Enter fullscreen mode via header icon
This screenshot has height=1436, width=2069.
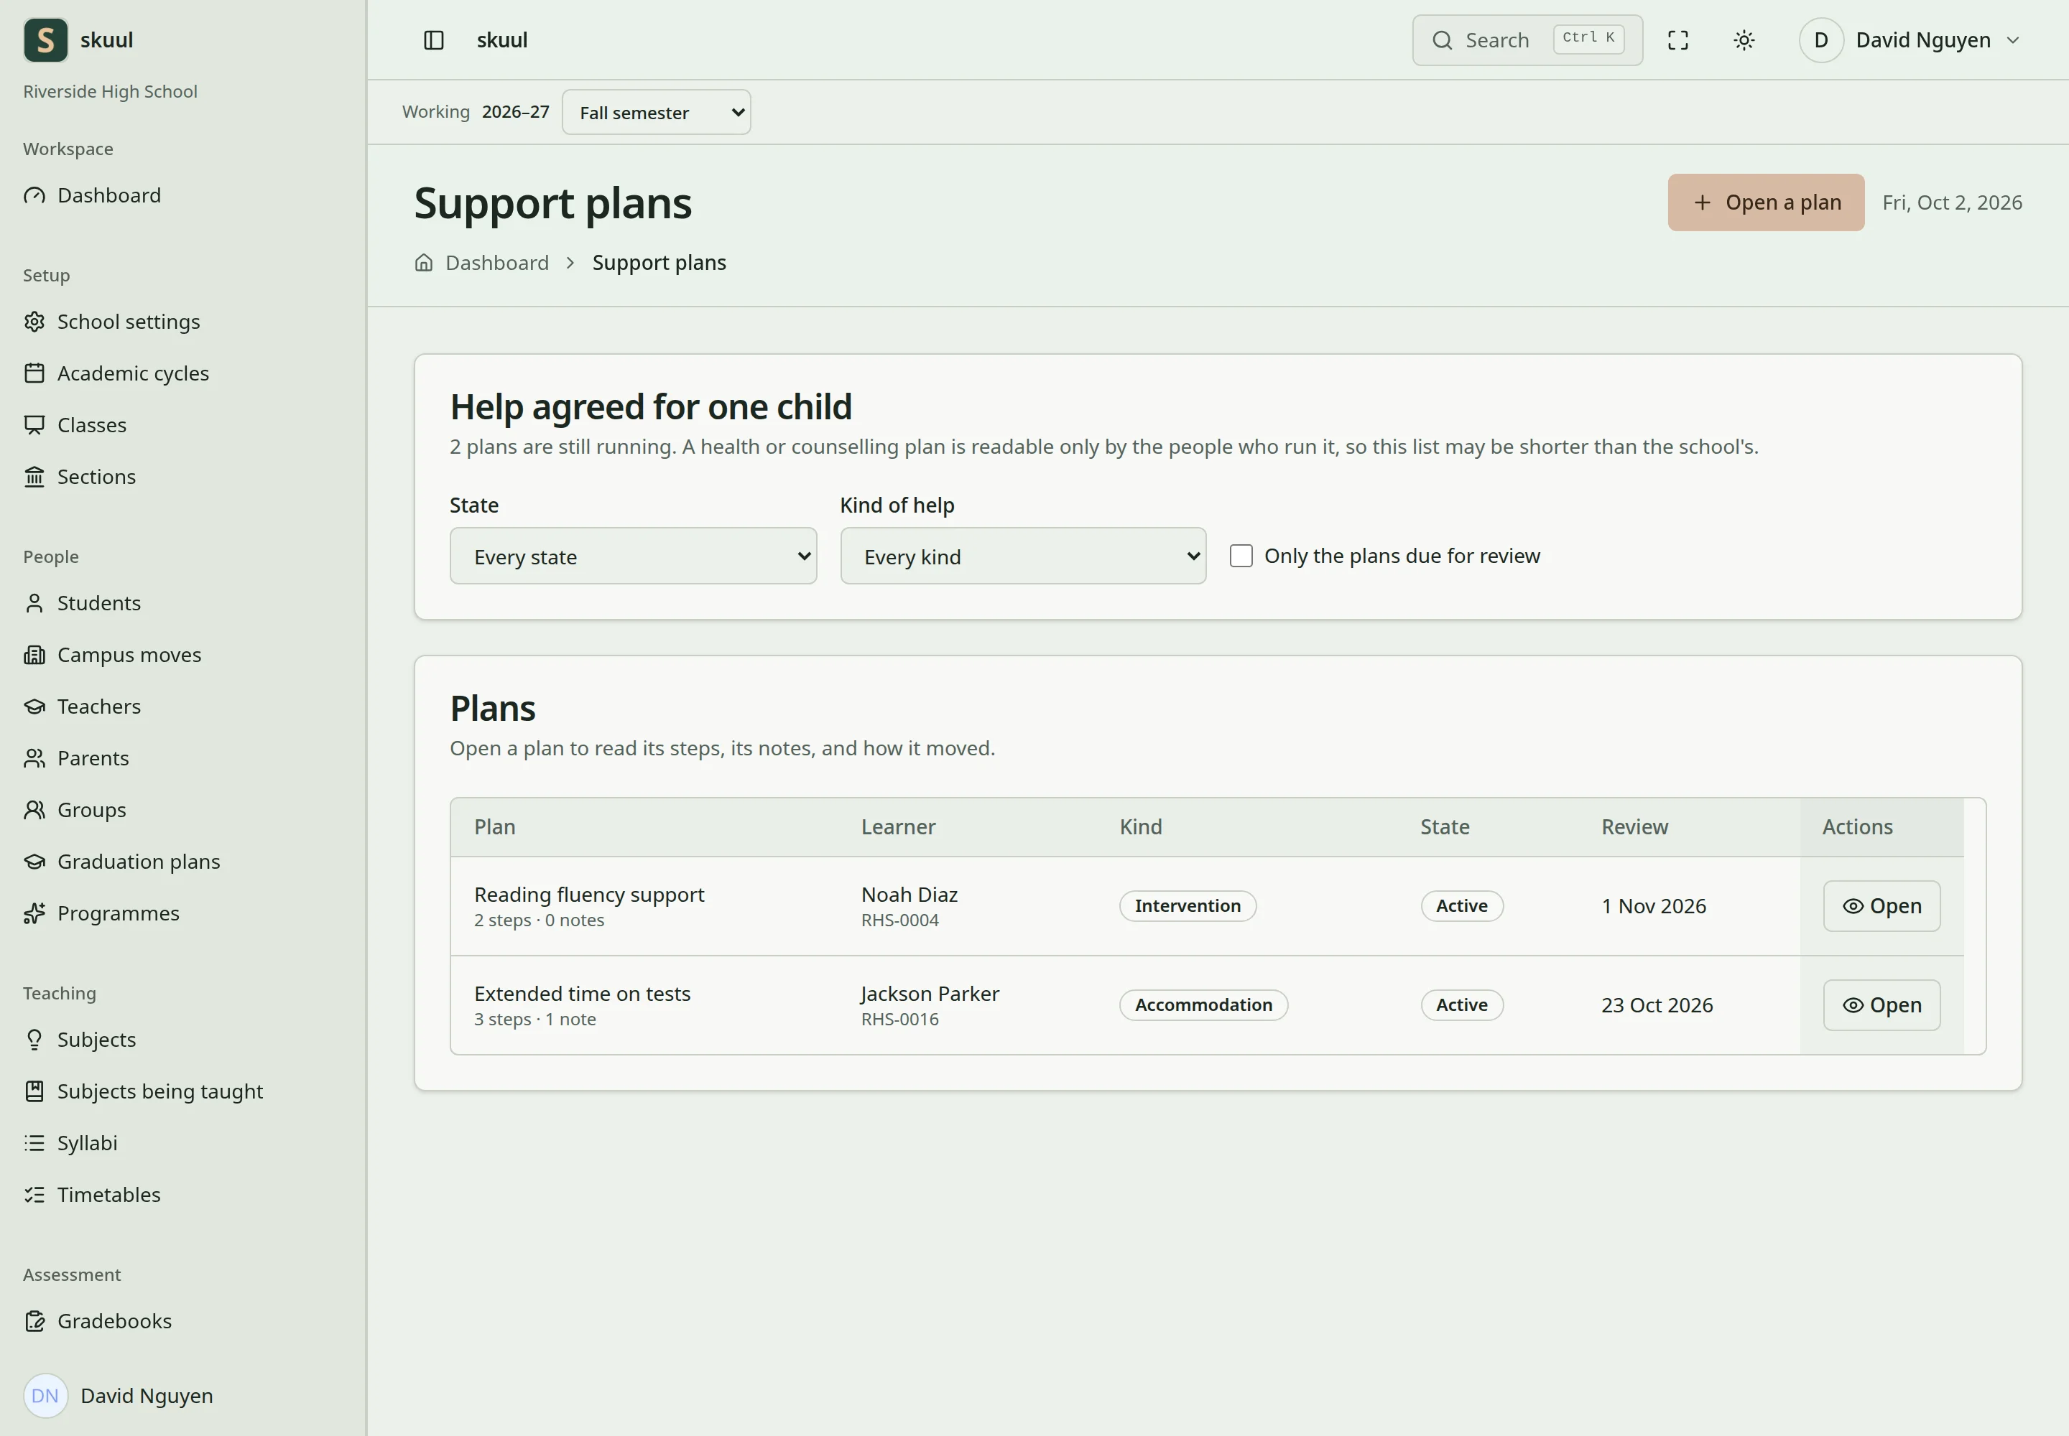[x=1678, y=40]
